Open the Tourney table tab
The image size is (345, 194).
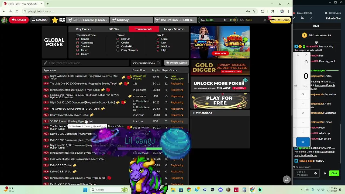coord(132,20)
